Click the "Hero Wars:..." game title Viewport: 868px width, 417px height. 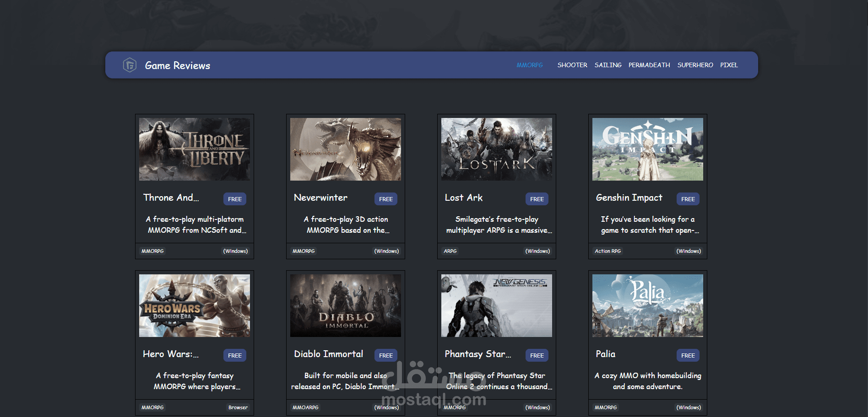click(x=171, y=354)
